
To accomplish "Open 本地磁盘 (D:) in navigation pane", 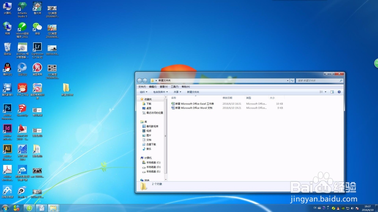I will click(151, 167).
